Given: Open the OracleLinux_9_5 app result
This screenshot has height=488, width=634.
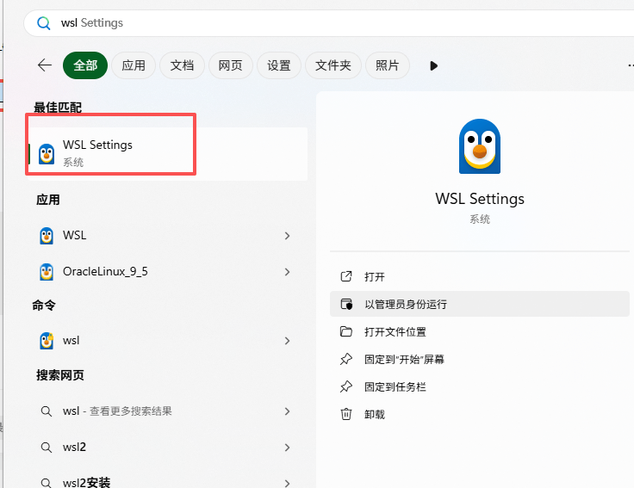Looking at the screenshot, I should click(168, 272).
